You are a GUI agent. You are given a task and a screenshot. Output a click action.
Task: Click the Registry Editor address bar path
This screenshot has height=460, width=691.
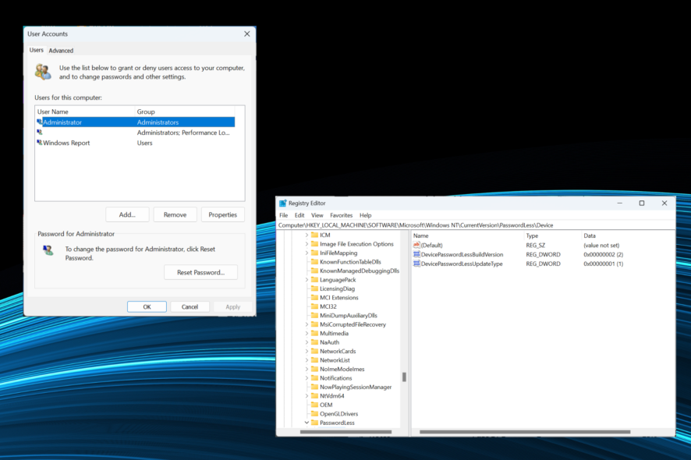click(x=476, y=225)
